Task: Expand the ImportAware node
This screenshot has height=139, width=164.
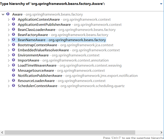Action: (9, 61)
